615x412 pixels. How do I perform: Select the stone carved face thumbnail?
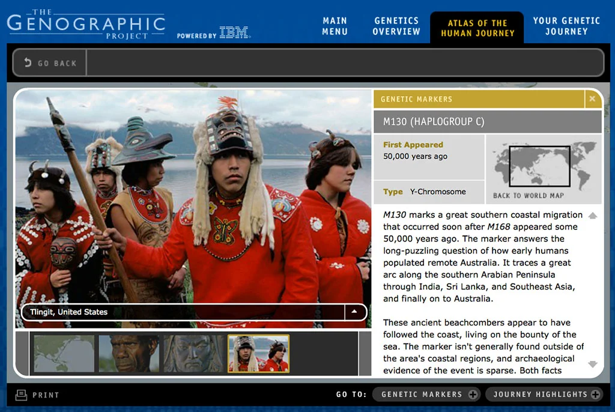tap(194, 353)
